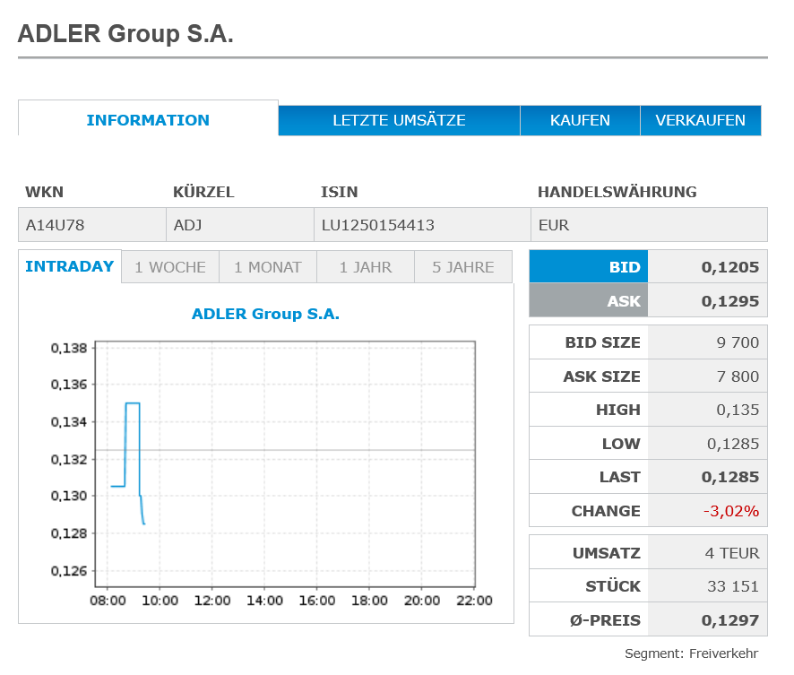The width and height of the screenshot is (794, 675).
Task: Click the 12:00 time axis label
Action: (x=212, y=601)
